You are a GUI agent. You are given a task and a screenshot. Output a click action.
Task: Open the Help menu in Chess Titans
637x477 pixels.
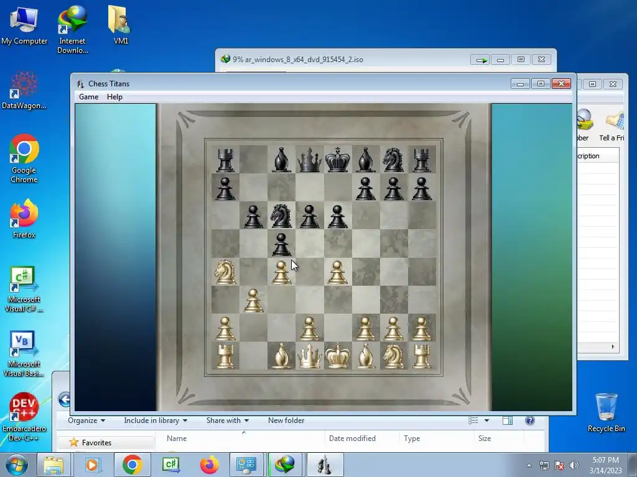tap(114, 97)
